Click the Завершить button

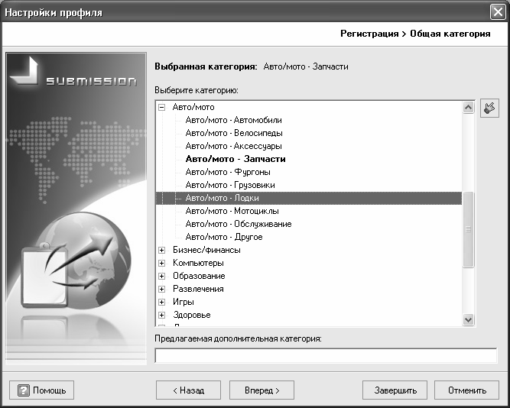(395, 390)
